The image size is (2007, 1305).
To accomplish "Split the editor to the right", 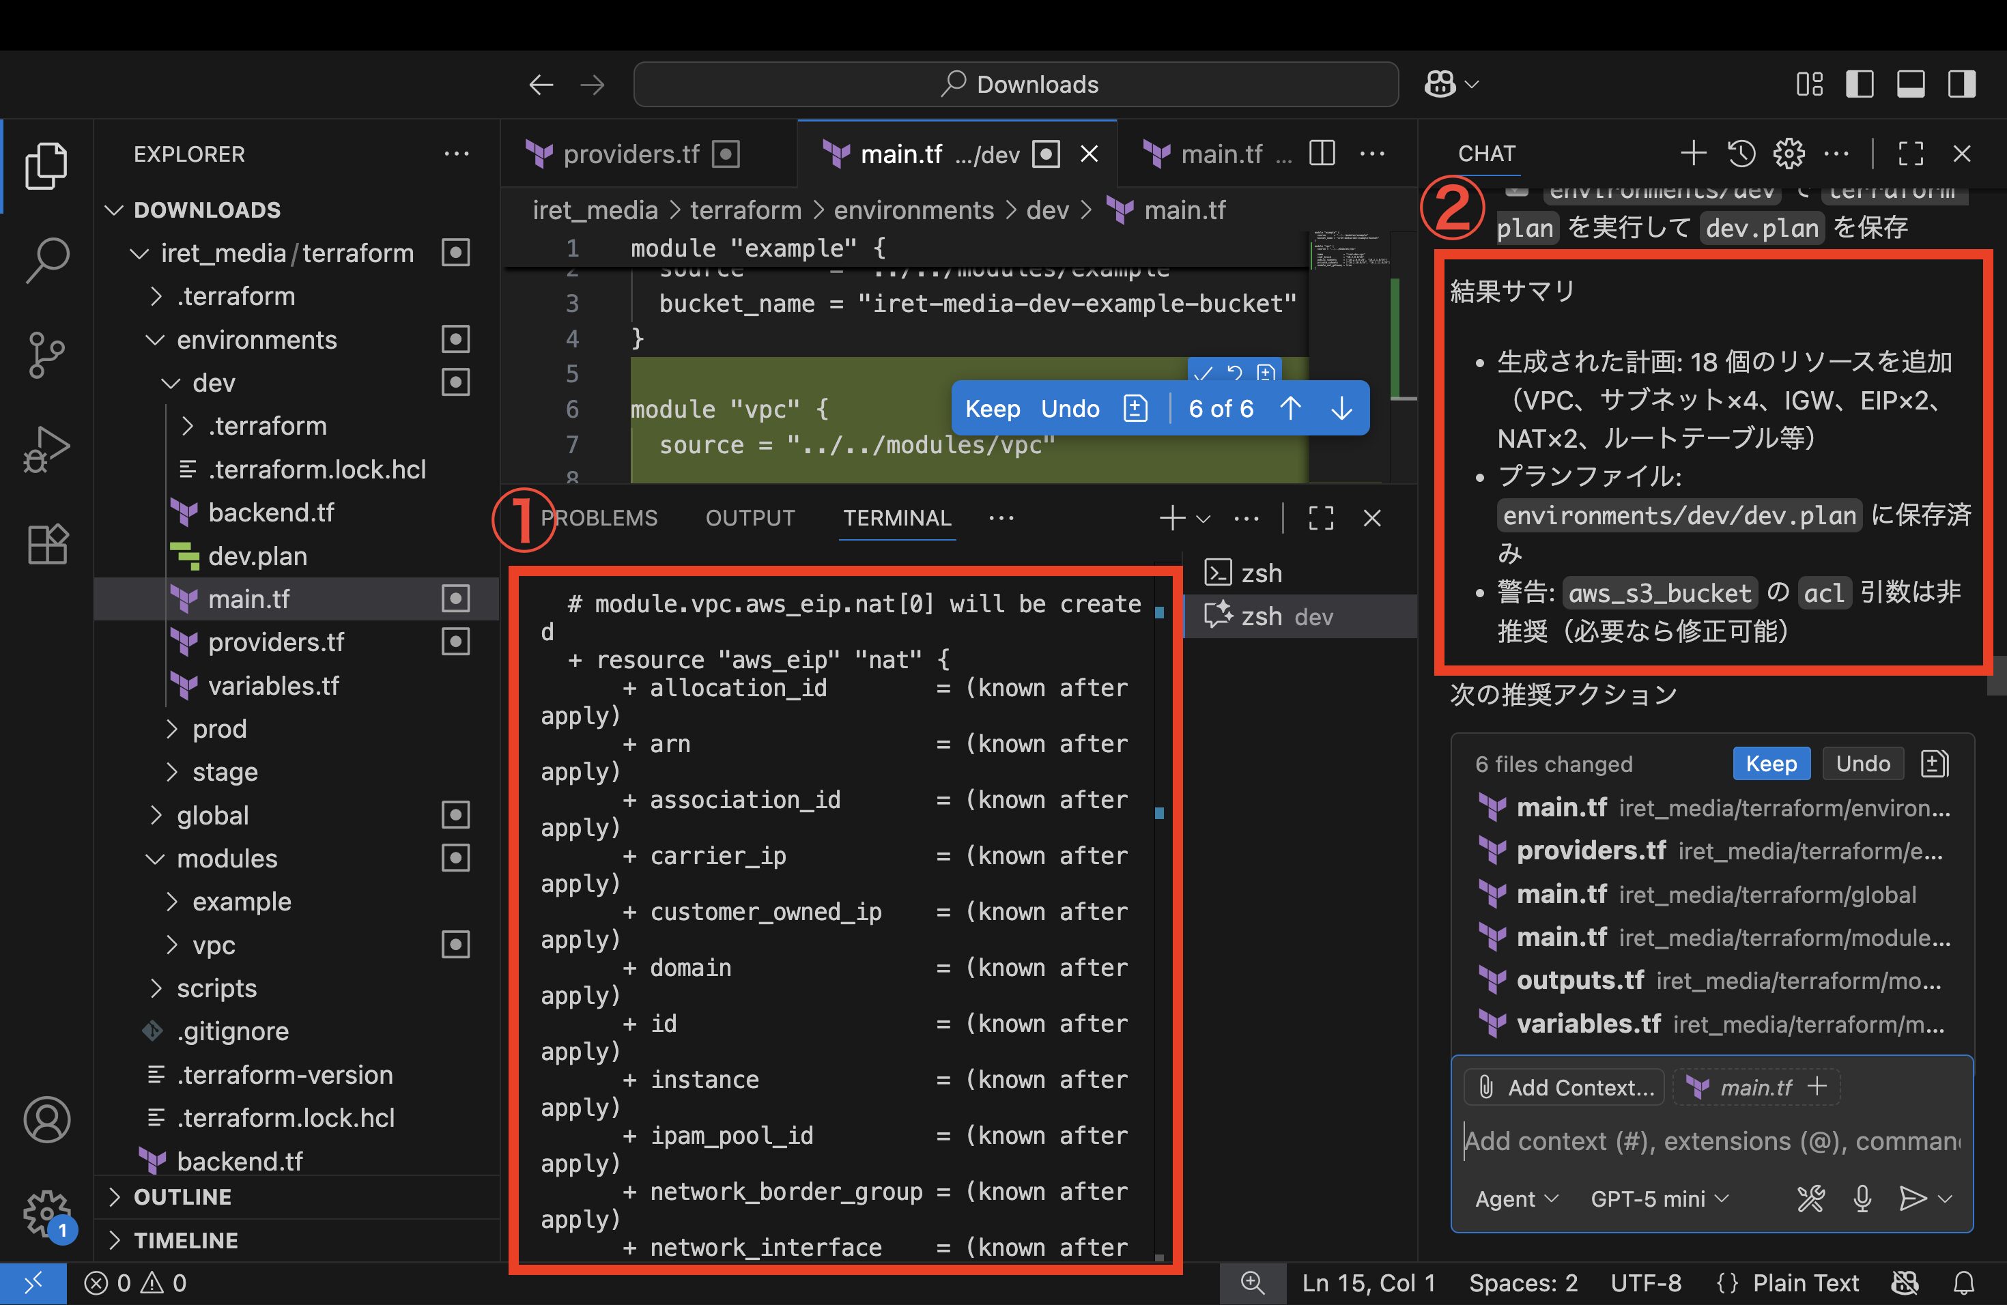I will click(x=1322, y=154).
